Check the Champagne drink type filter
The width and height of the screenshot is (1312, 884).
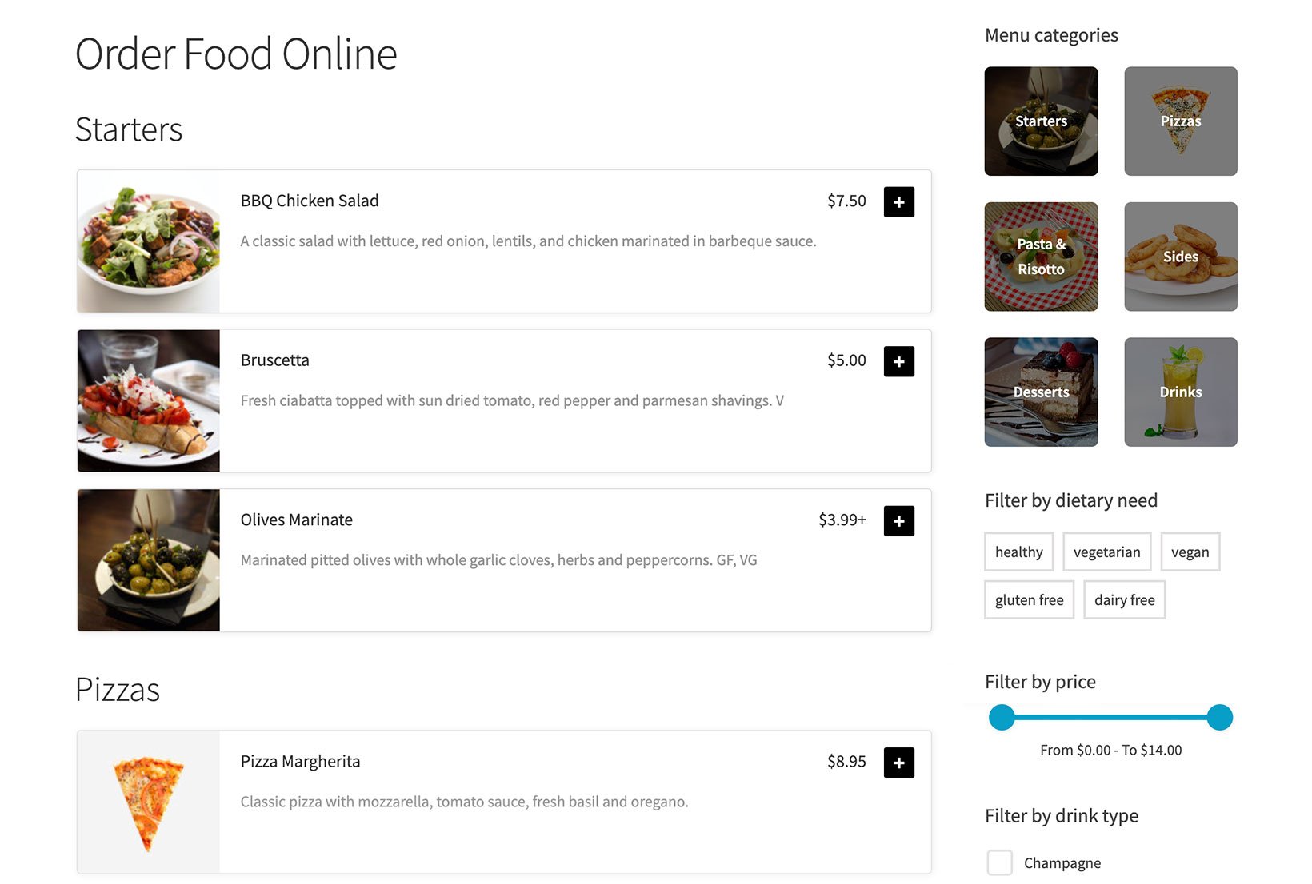tap(999, 862)
